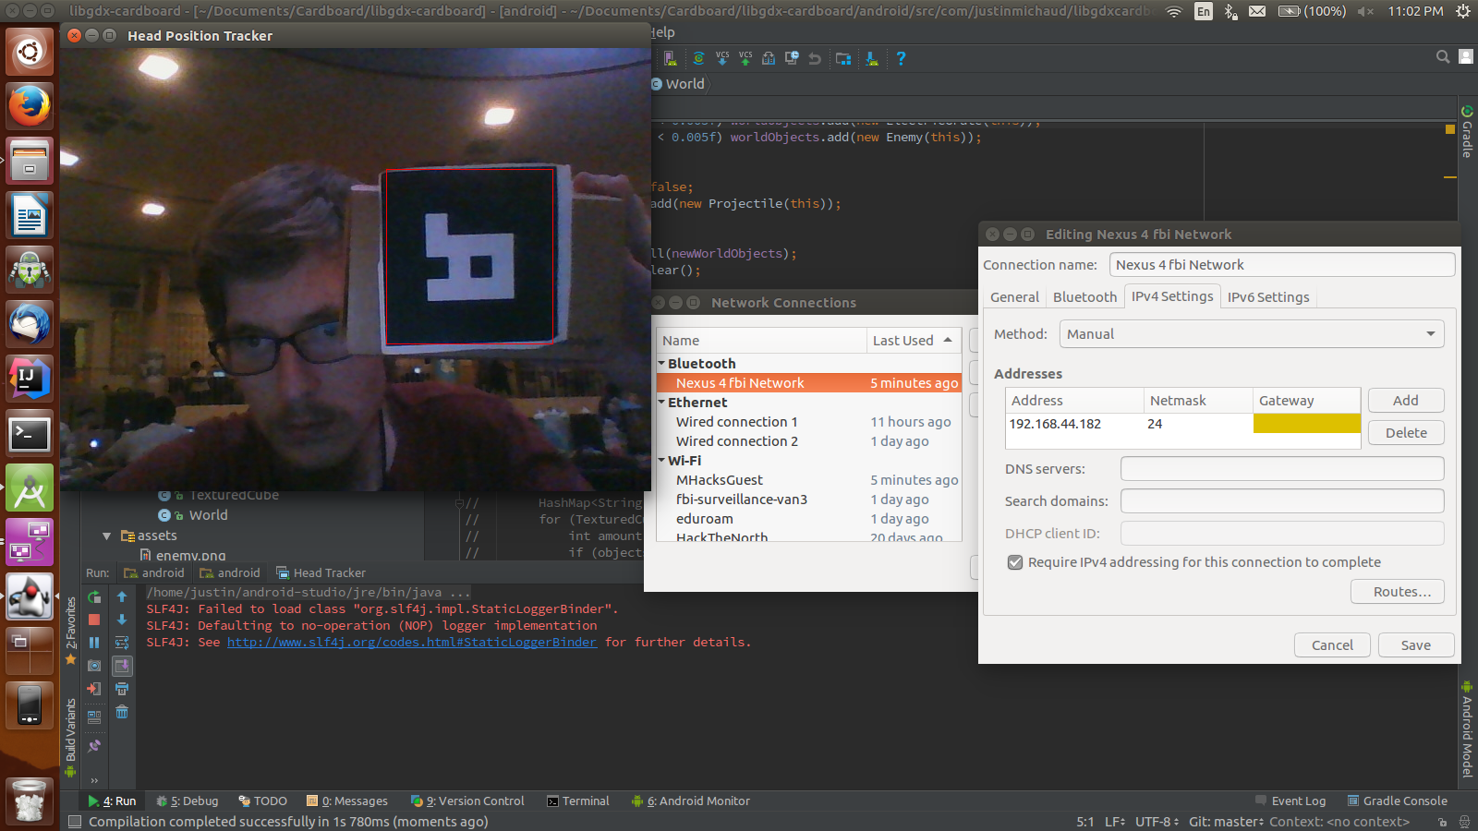Click the highlighted yellow Gateway cell
The image size is (1478, 831).
pyautogui.click(x=1306, y=424)
